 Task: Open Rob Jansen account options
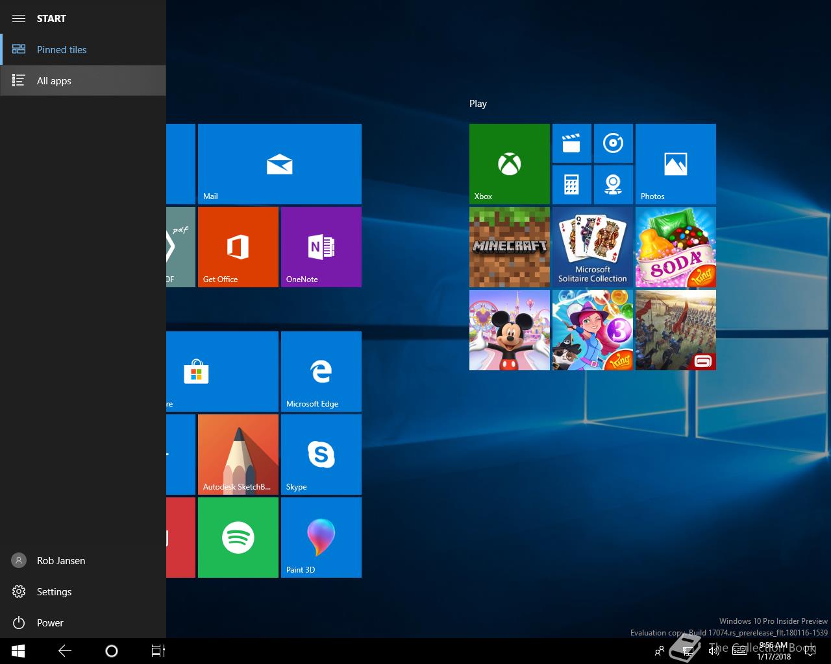tap(83, 560)
